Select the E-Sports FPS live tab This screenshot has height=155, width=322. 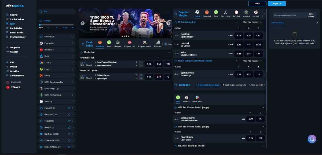pyautogui.click(x=130, y=44)
